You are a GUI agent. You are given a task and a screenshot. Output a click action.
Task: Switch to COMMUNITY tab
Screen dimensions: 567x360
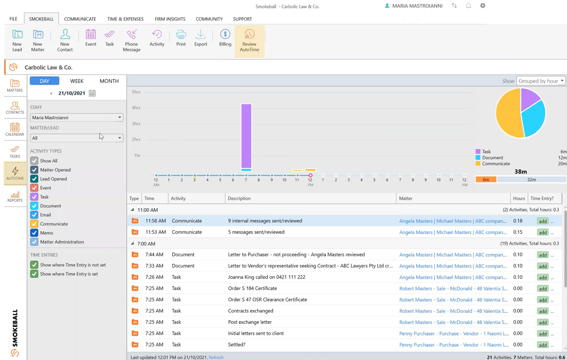coord(209,19)
